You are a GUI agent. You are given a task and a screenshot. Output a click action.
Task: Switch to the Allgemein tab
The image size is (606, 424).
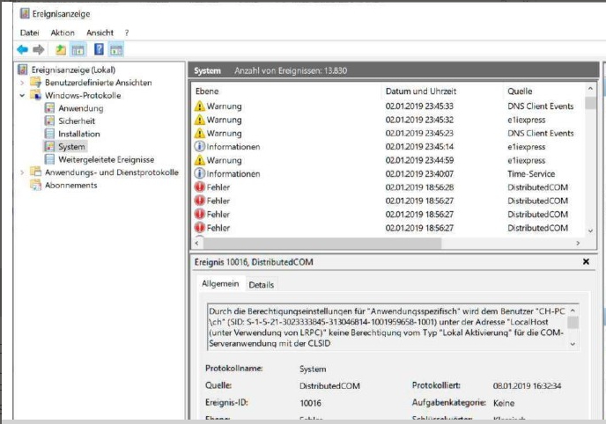point(220,284)
